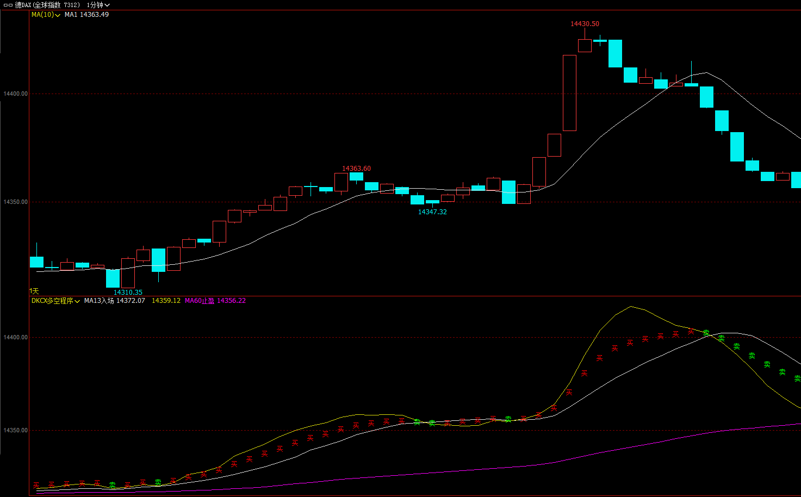Open the 1分钟 timeframe dropdown
Screen dimensions: 801x497
click(x=98, y=5)
